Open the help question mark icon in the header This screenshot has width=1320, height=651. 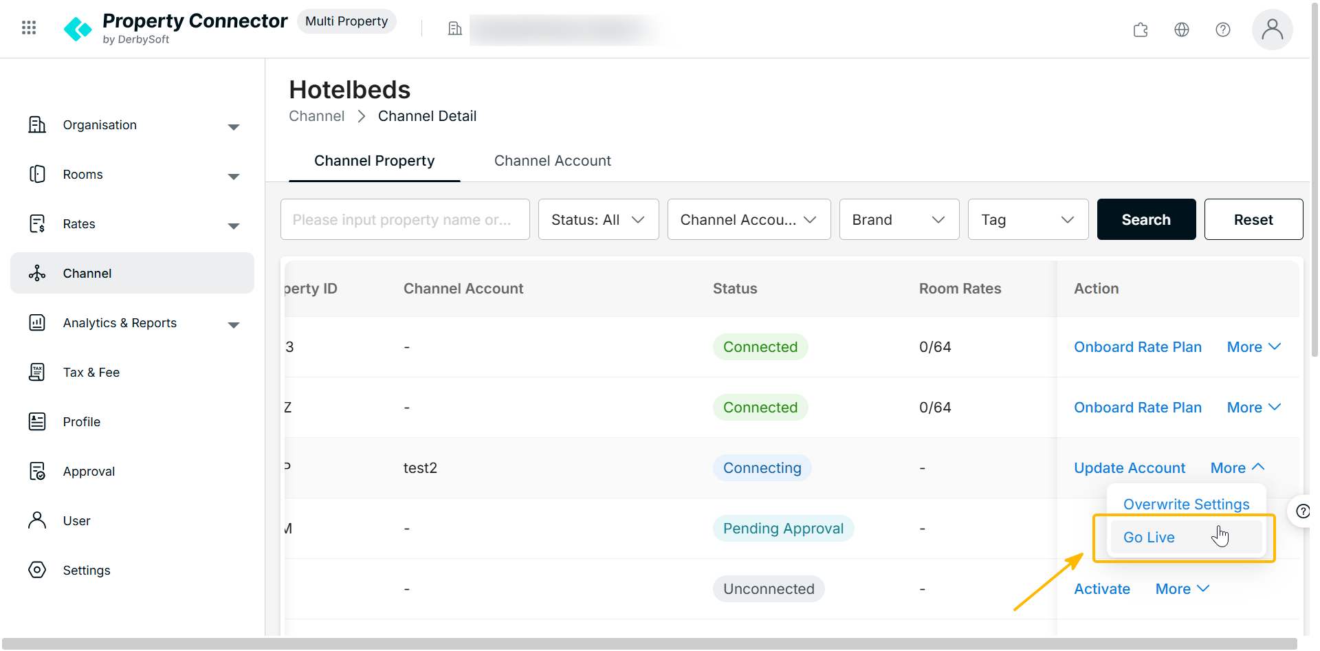(x=1223, y=30)
